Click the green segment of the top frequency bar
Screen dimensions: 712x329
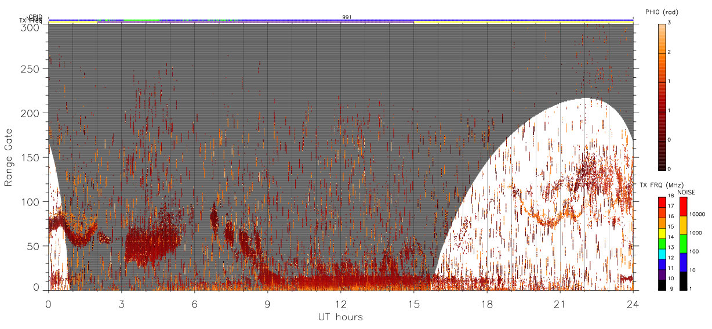coord(141,20)
